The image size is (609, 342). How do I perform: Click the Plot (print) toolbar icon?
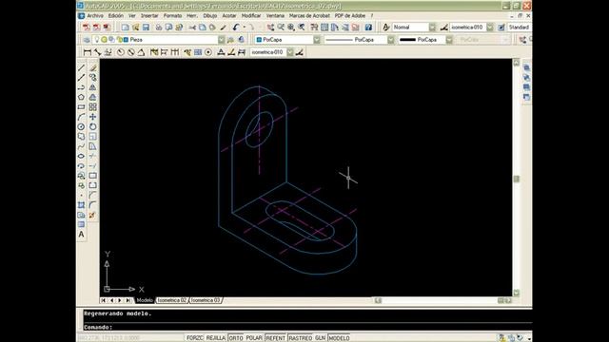159,28
